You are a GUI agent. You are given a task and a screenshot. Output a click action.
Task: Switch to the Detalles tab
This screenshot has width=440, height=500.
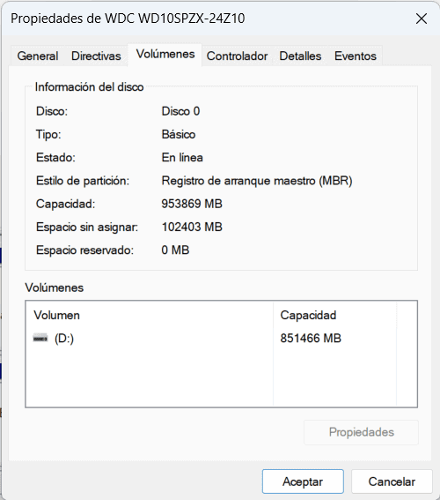pyautogui.click(x=300, y=56)
